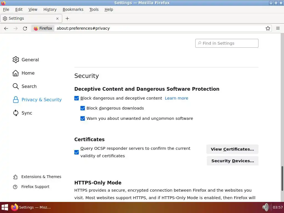Toggle Block dangerous downloads checkbox
This screenshot has width=284, height=213.
click(83, 108)
